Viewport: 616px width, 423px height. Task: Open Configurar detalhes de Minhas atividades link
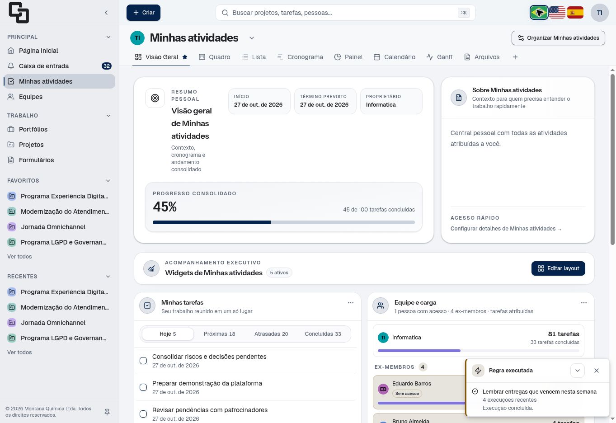[506, 229]
